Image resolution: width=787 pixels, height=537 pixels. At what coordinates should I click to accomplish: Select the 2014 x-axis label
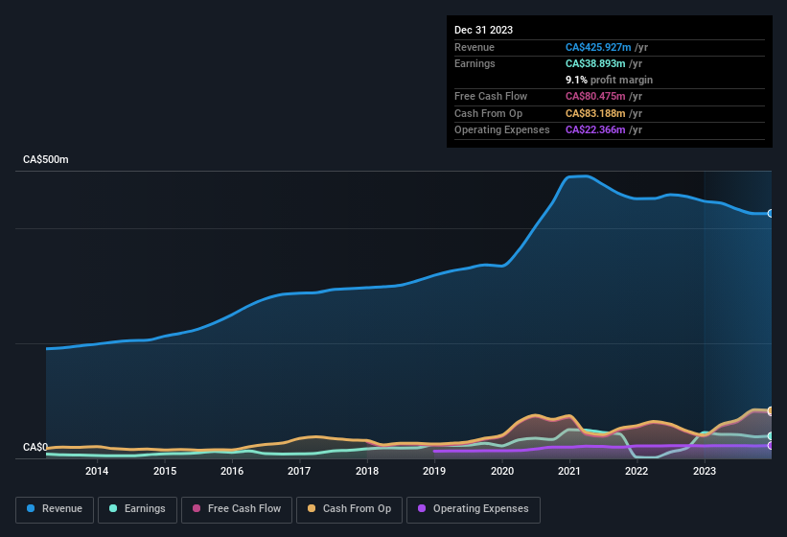tap(97, 471)
